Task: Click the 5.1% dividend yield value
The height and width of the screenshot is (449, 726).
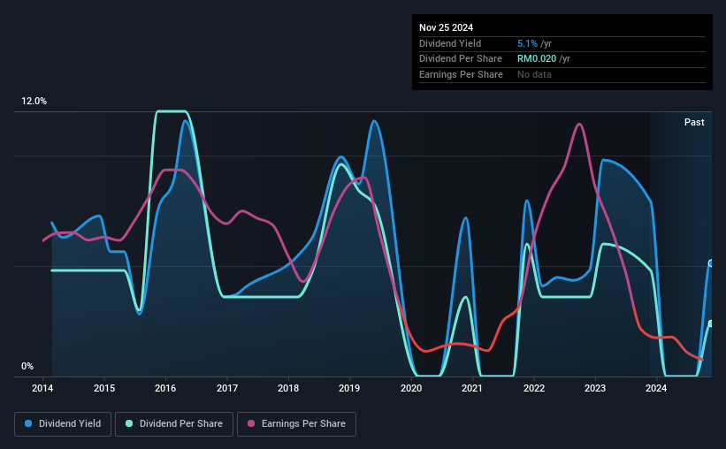Action: (x=527, y=43)
